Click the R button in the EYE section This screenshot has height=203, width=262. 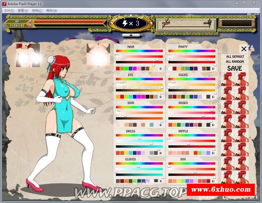click(161, 97)
